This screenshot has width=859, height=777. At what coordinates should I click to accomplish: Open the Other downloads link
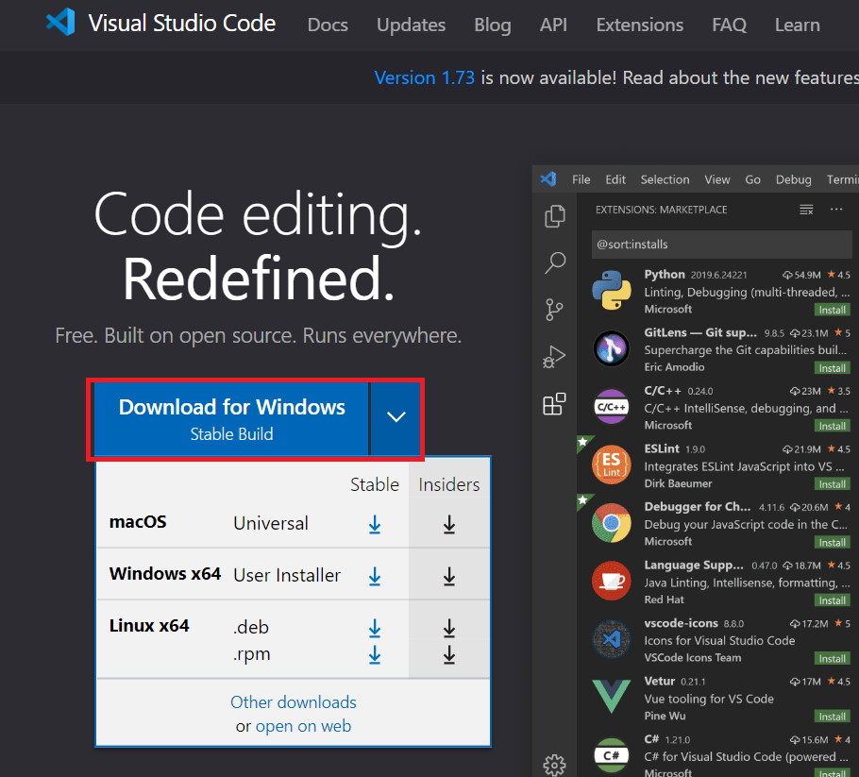coord(293,701)
